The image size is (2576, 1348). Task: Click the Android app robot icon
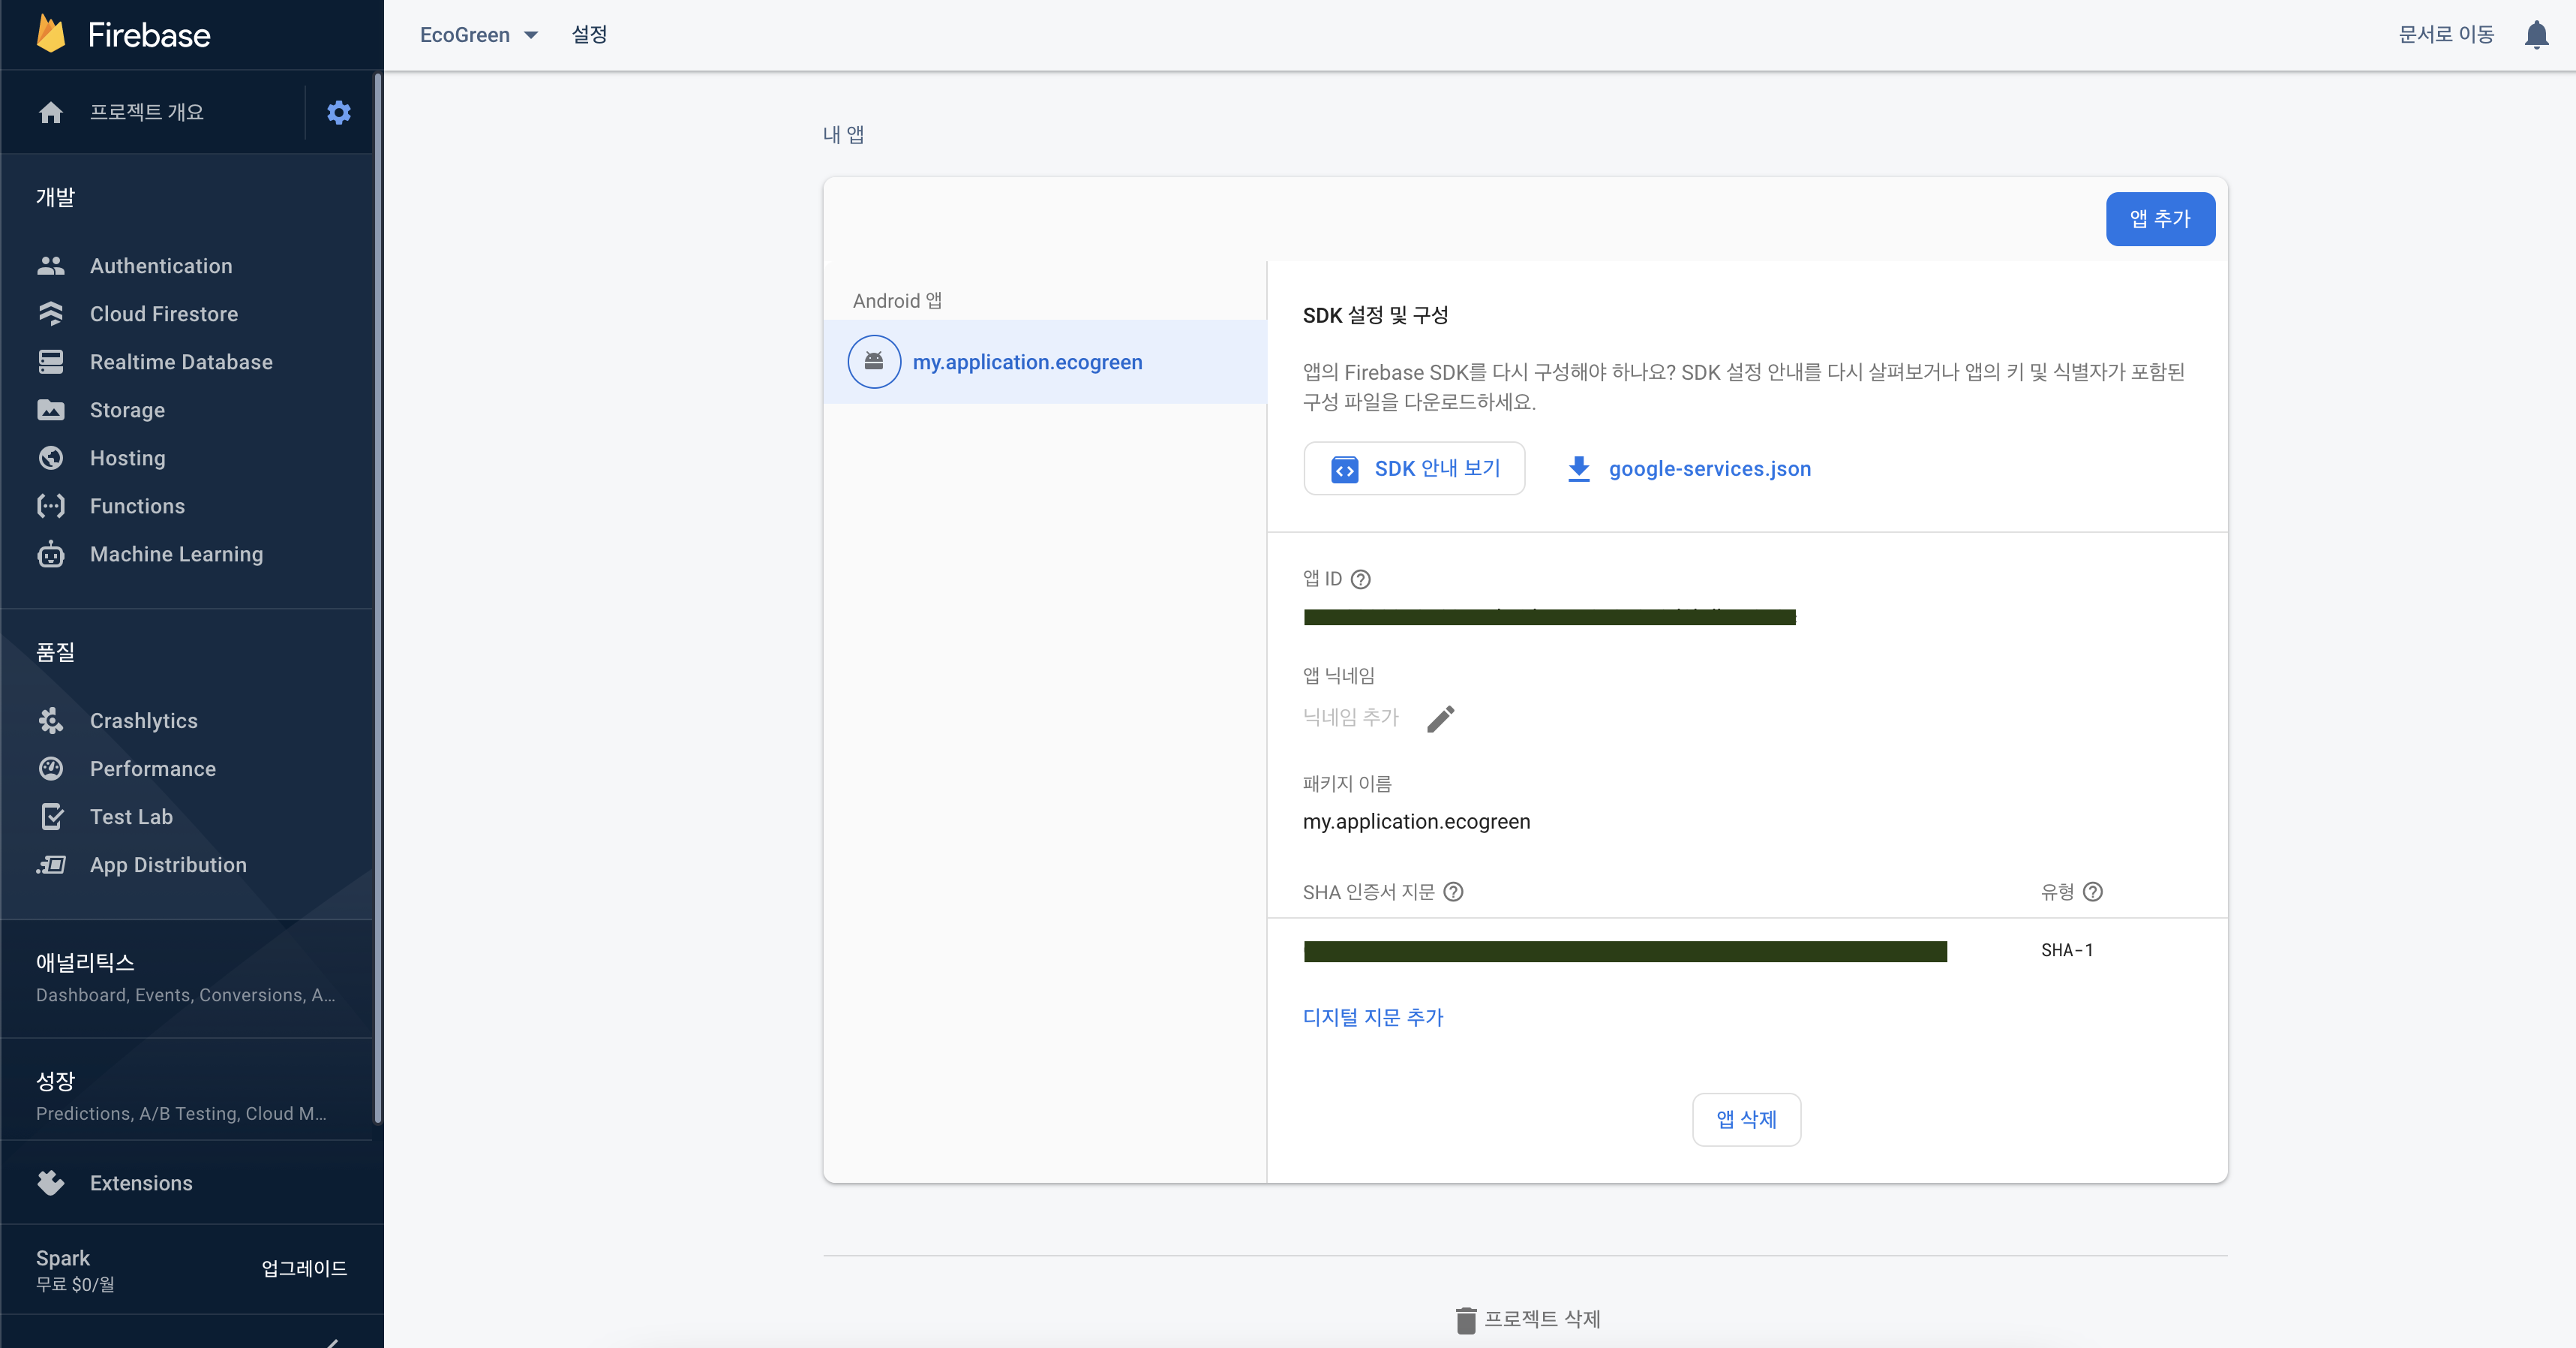click(x=874, y=361)
